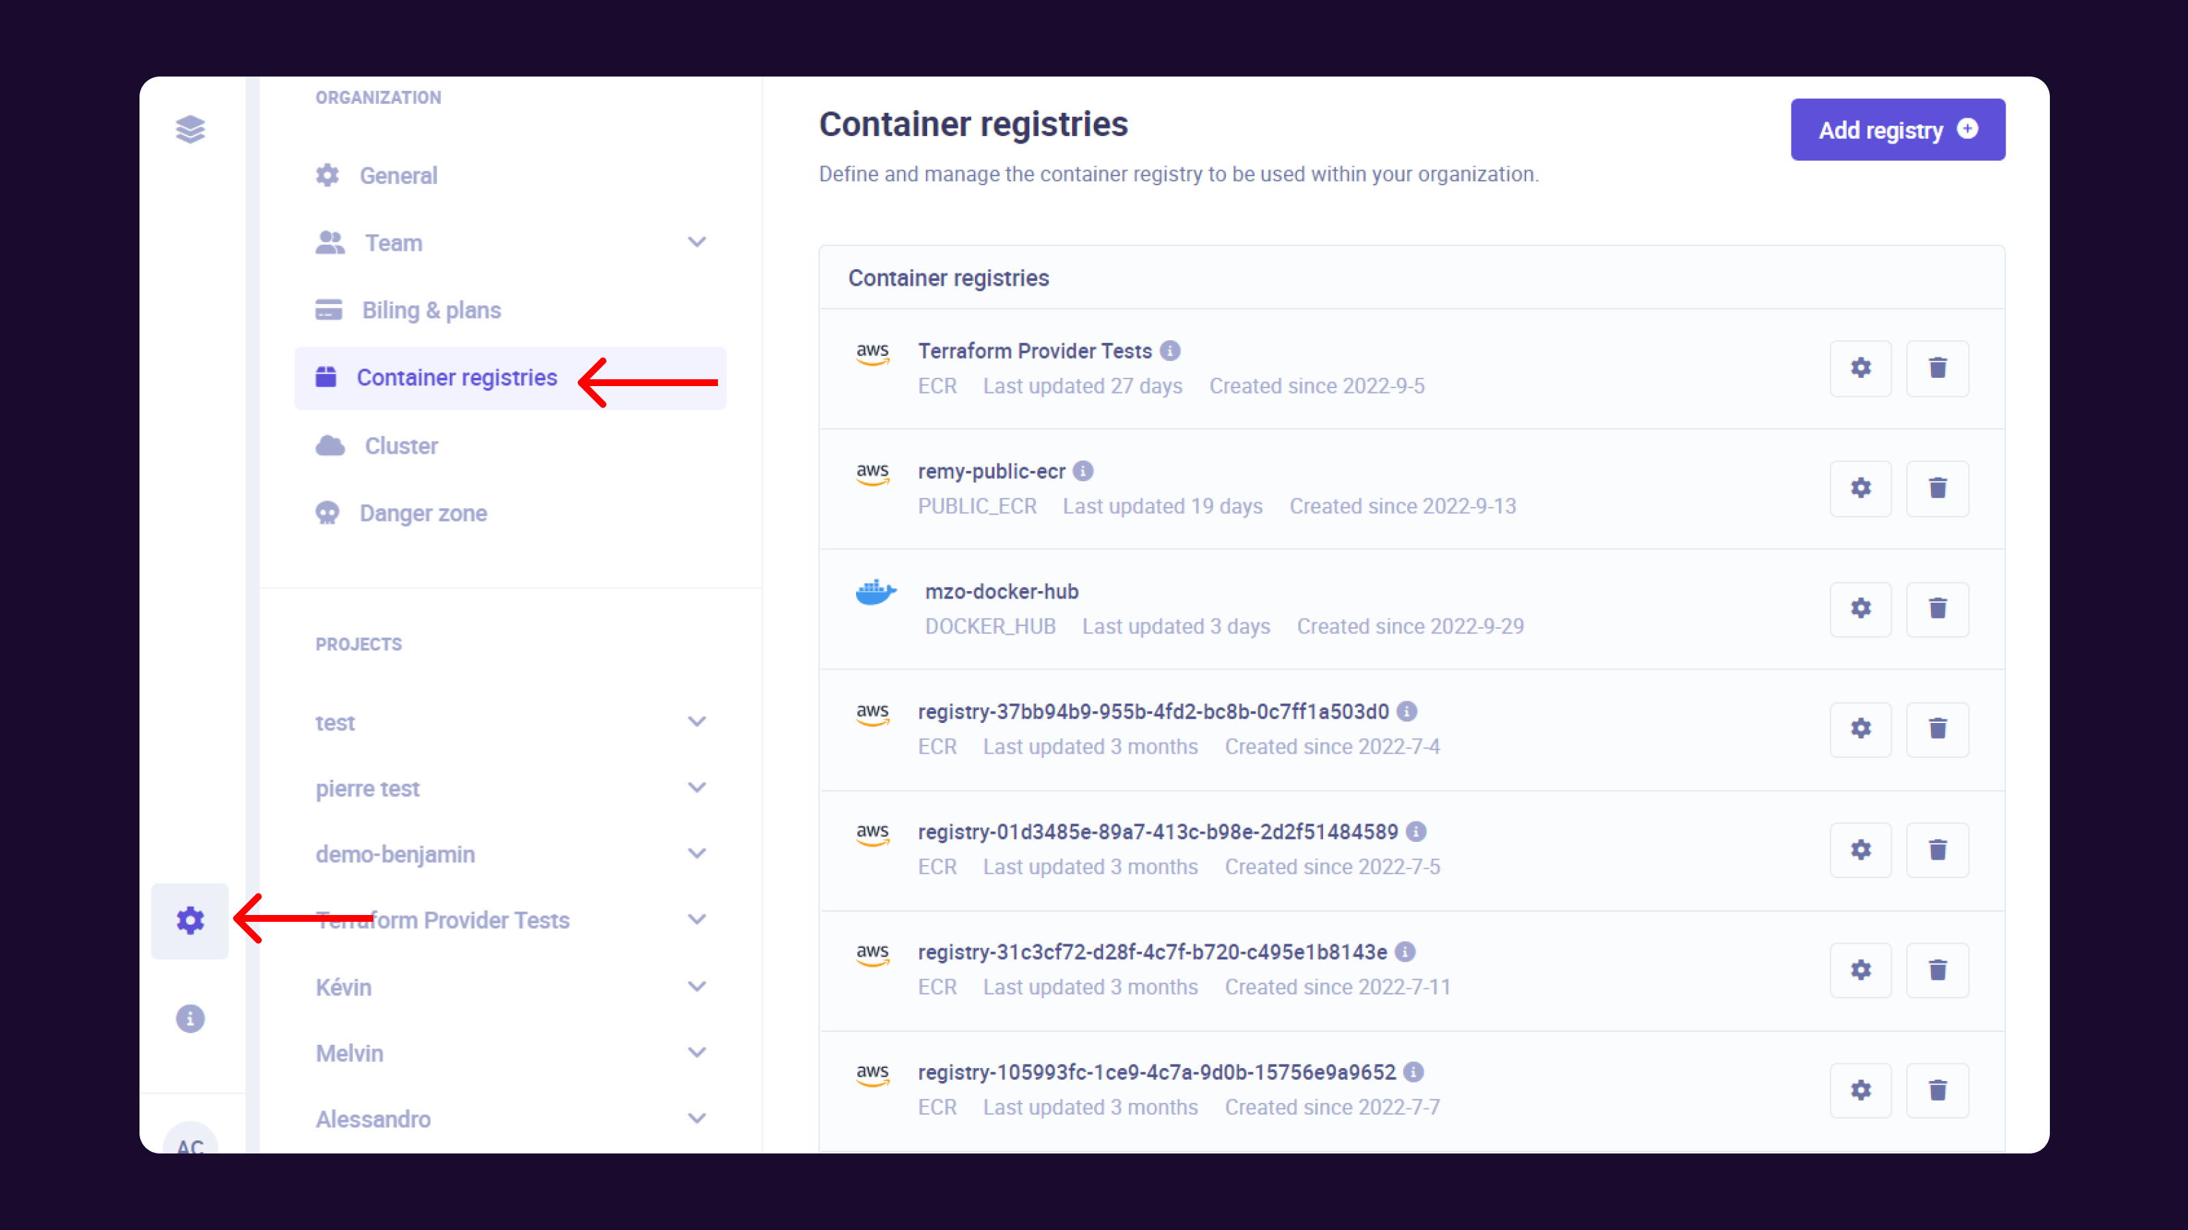
Task: Click the settings gear icon for mzo-docker-hub
Action: (1862, 608)
